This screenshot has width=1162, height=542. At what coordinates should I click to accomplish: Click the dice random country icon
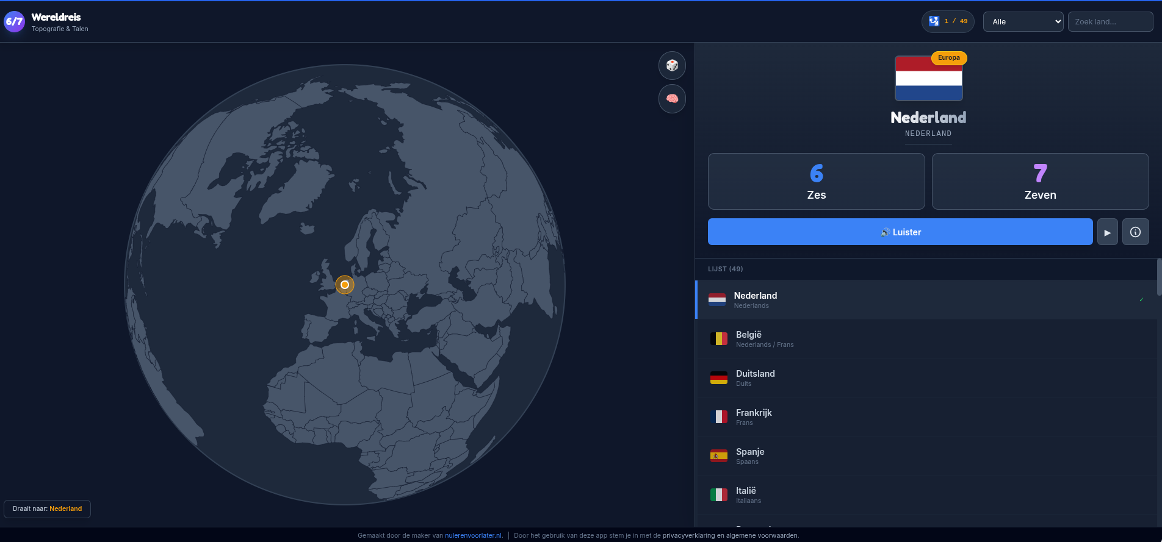point(672,65)
